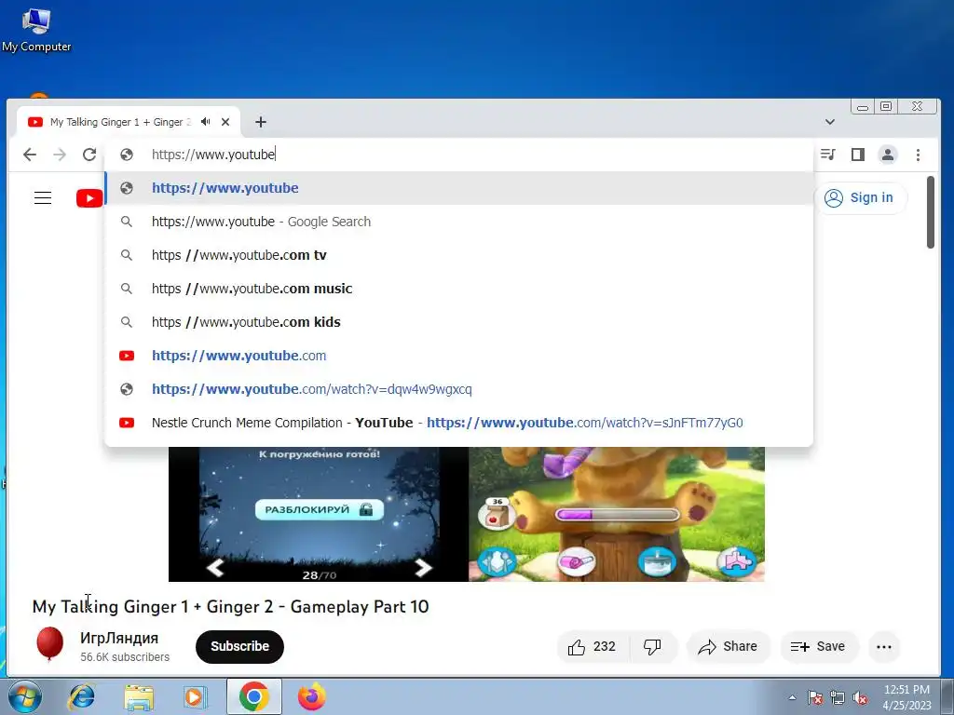Open a new tab with the plus icon
The image size is (954, 715).
[x=261, y=122]
